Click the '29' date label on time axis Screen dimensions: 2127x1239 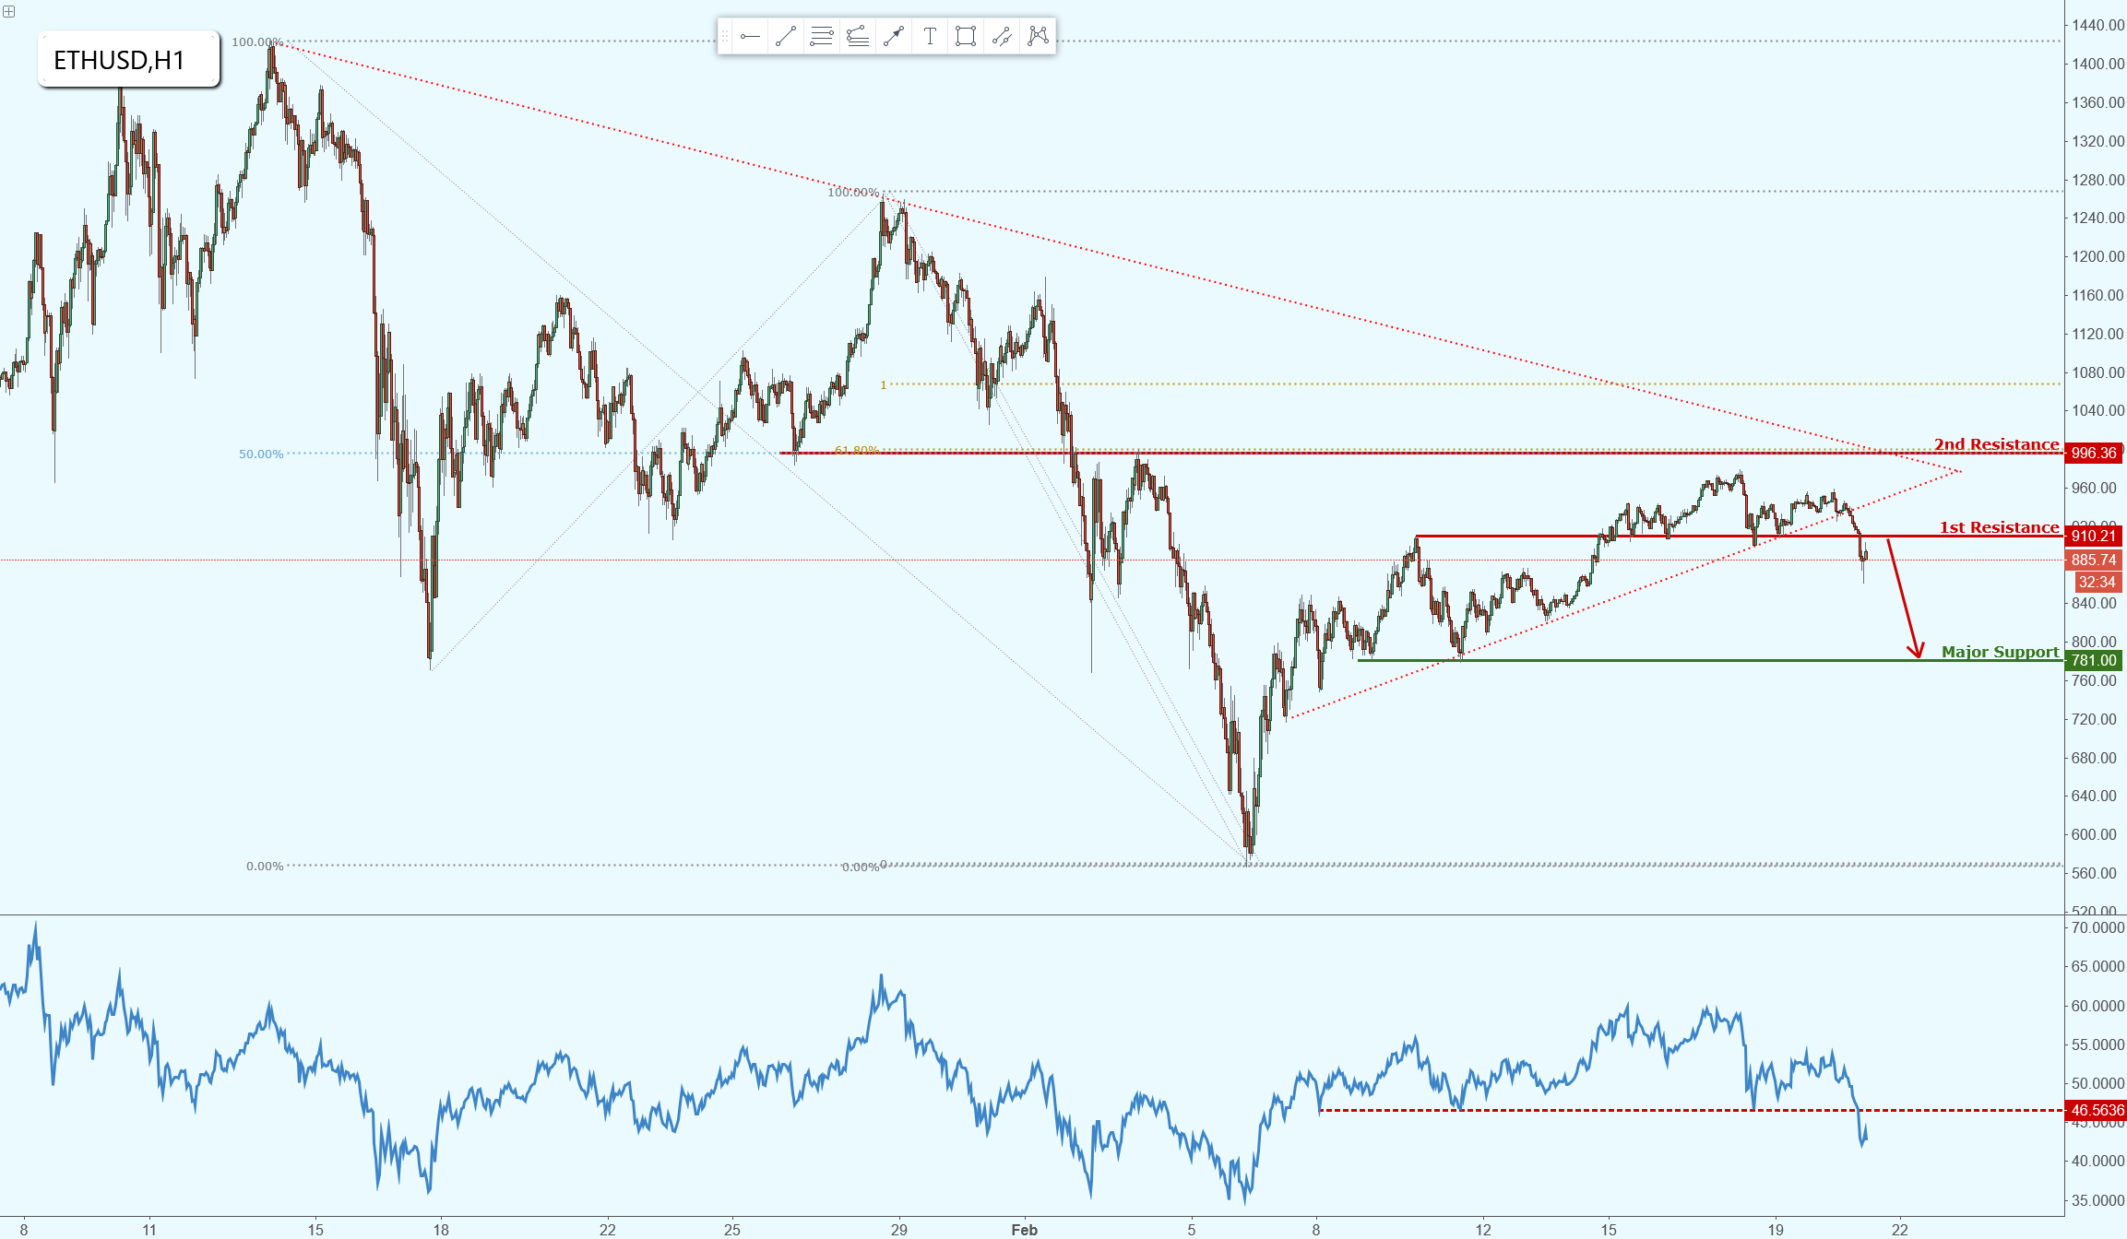tap(899, 1230)
